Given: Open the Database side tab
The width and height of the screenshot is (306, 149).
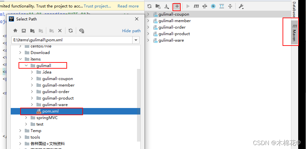Looking at the screenshot, I should (x=295, y=9).
